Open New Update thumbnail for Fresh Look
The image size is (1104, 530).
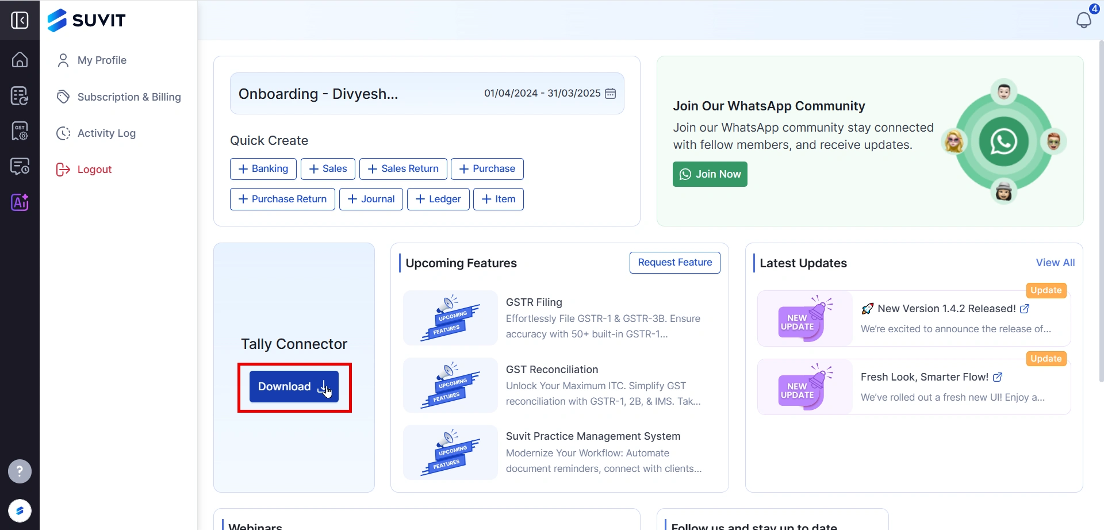click(x=804, y=387)
